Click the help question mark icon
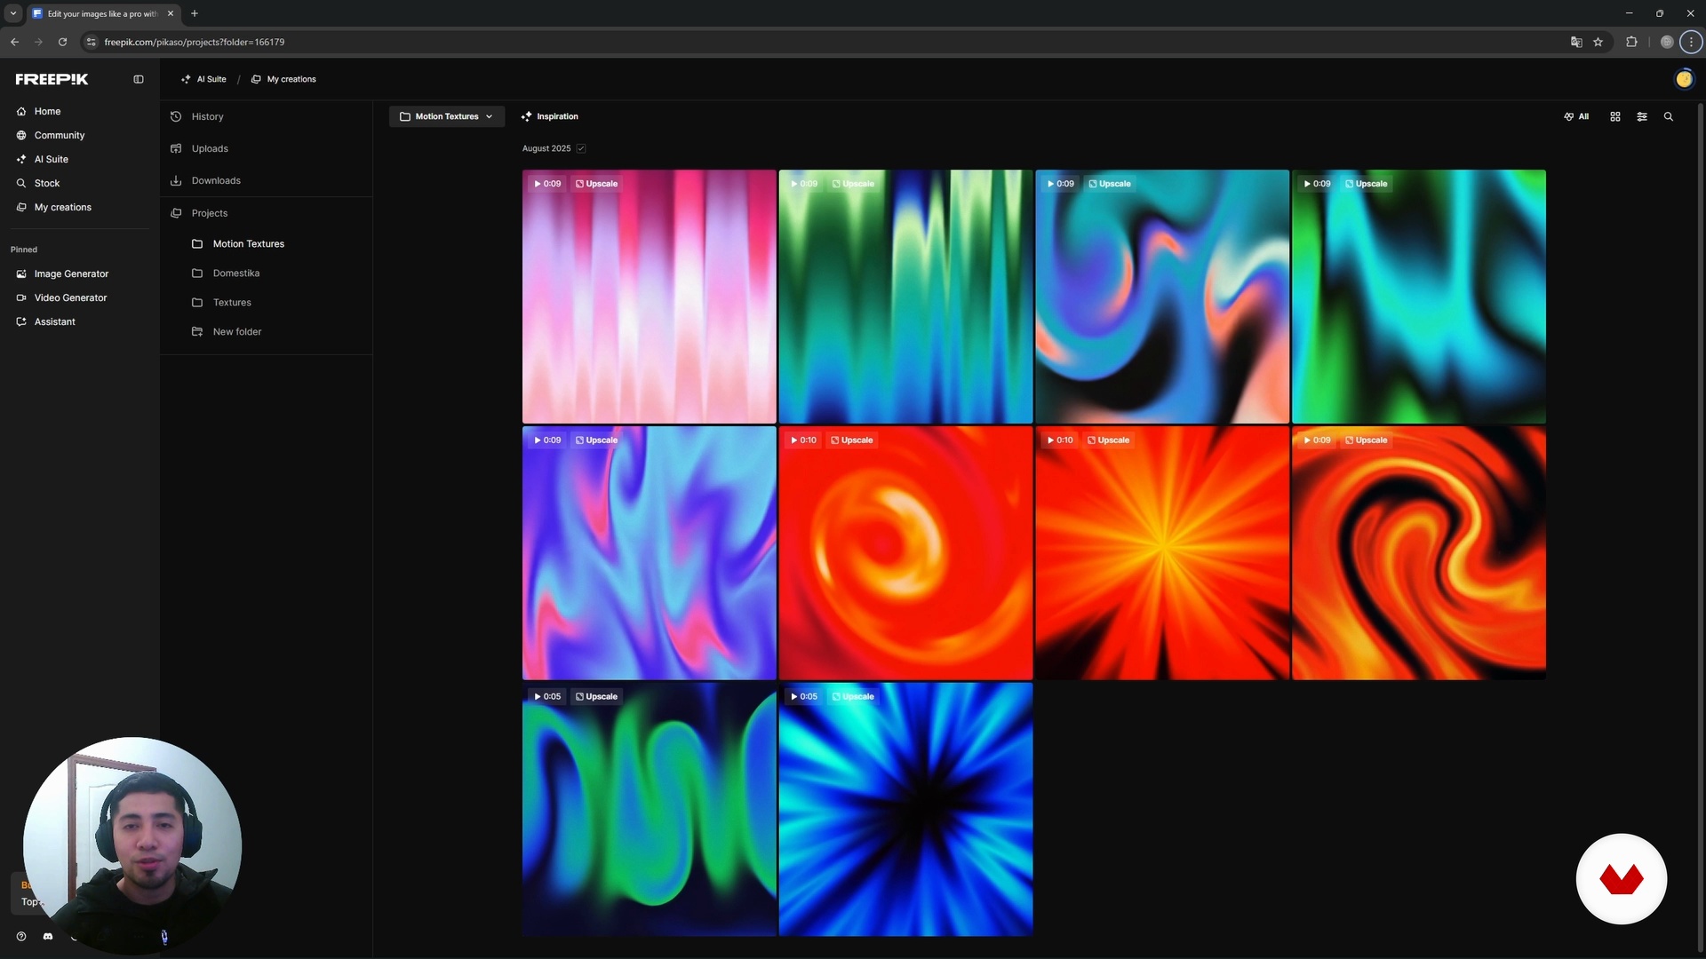 click(21, 936)
